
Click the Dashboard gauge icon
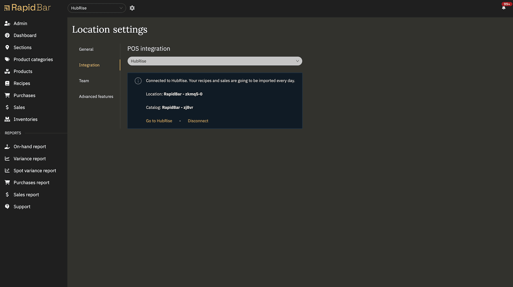(7, 35)
